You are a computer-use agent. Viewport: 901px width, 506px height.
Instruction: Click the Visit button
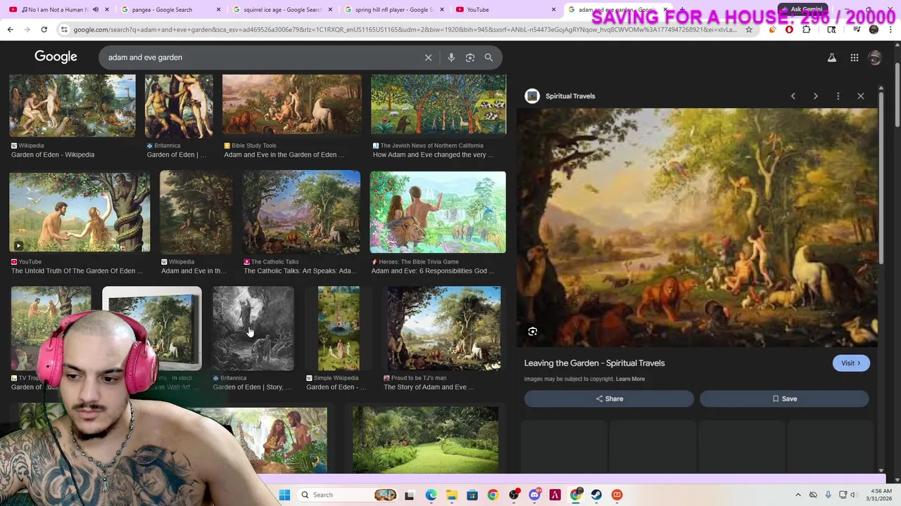click(851, 363)
